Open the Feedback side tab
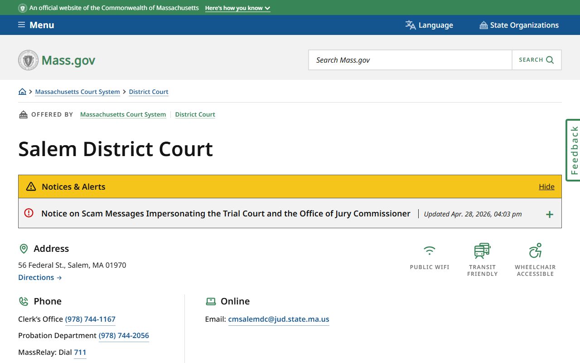This screenshot has width=580, height=363. point(573,150)
